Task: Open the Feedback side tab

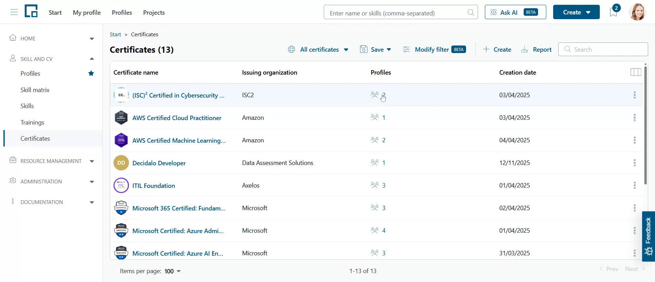Action: click(x=648, y=236)
